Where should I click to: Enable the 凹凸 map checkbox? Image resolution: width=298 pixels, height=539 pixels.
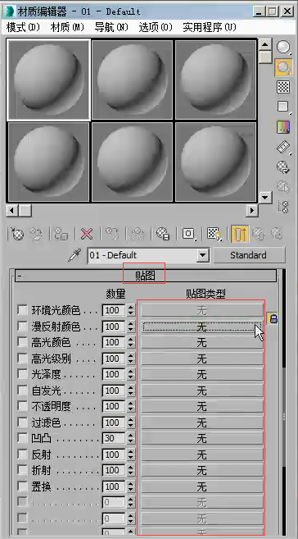pyautogui.click(x=22, y=438)
